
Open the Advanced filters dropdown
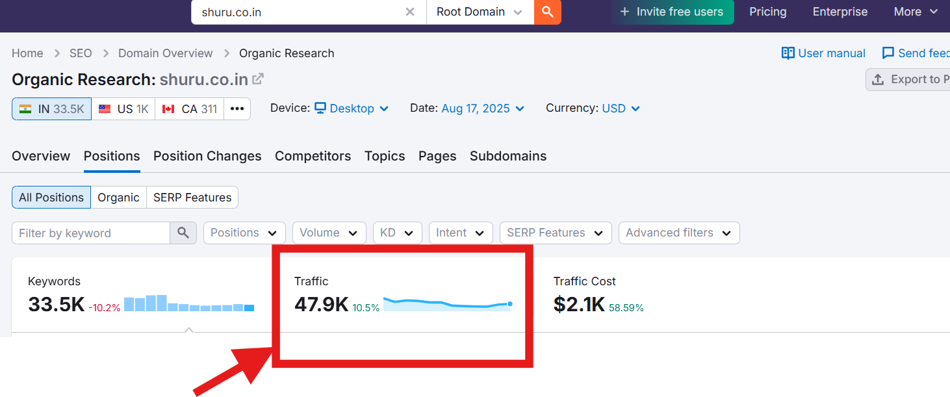[679, 233]
